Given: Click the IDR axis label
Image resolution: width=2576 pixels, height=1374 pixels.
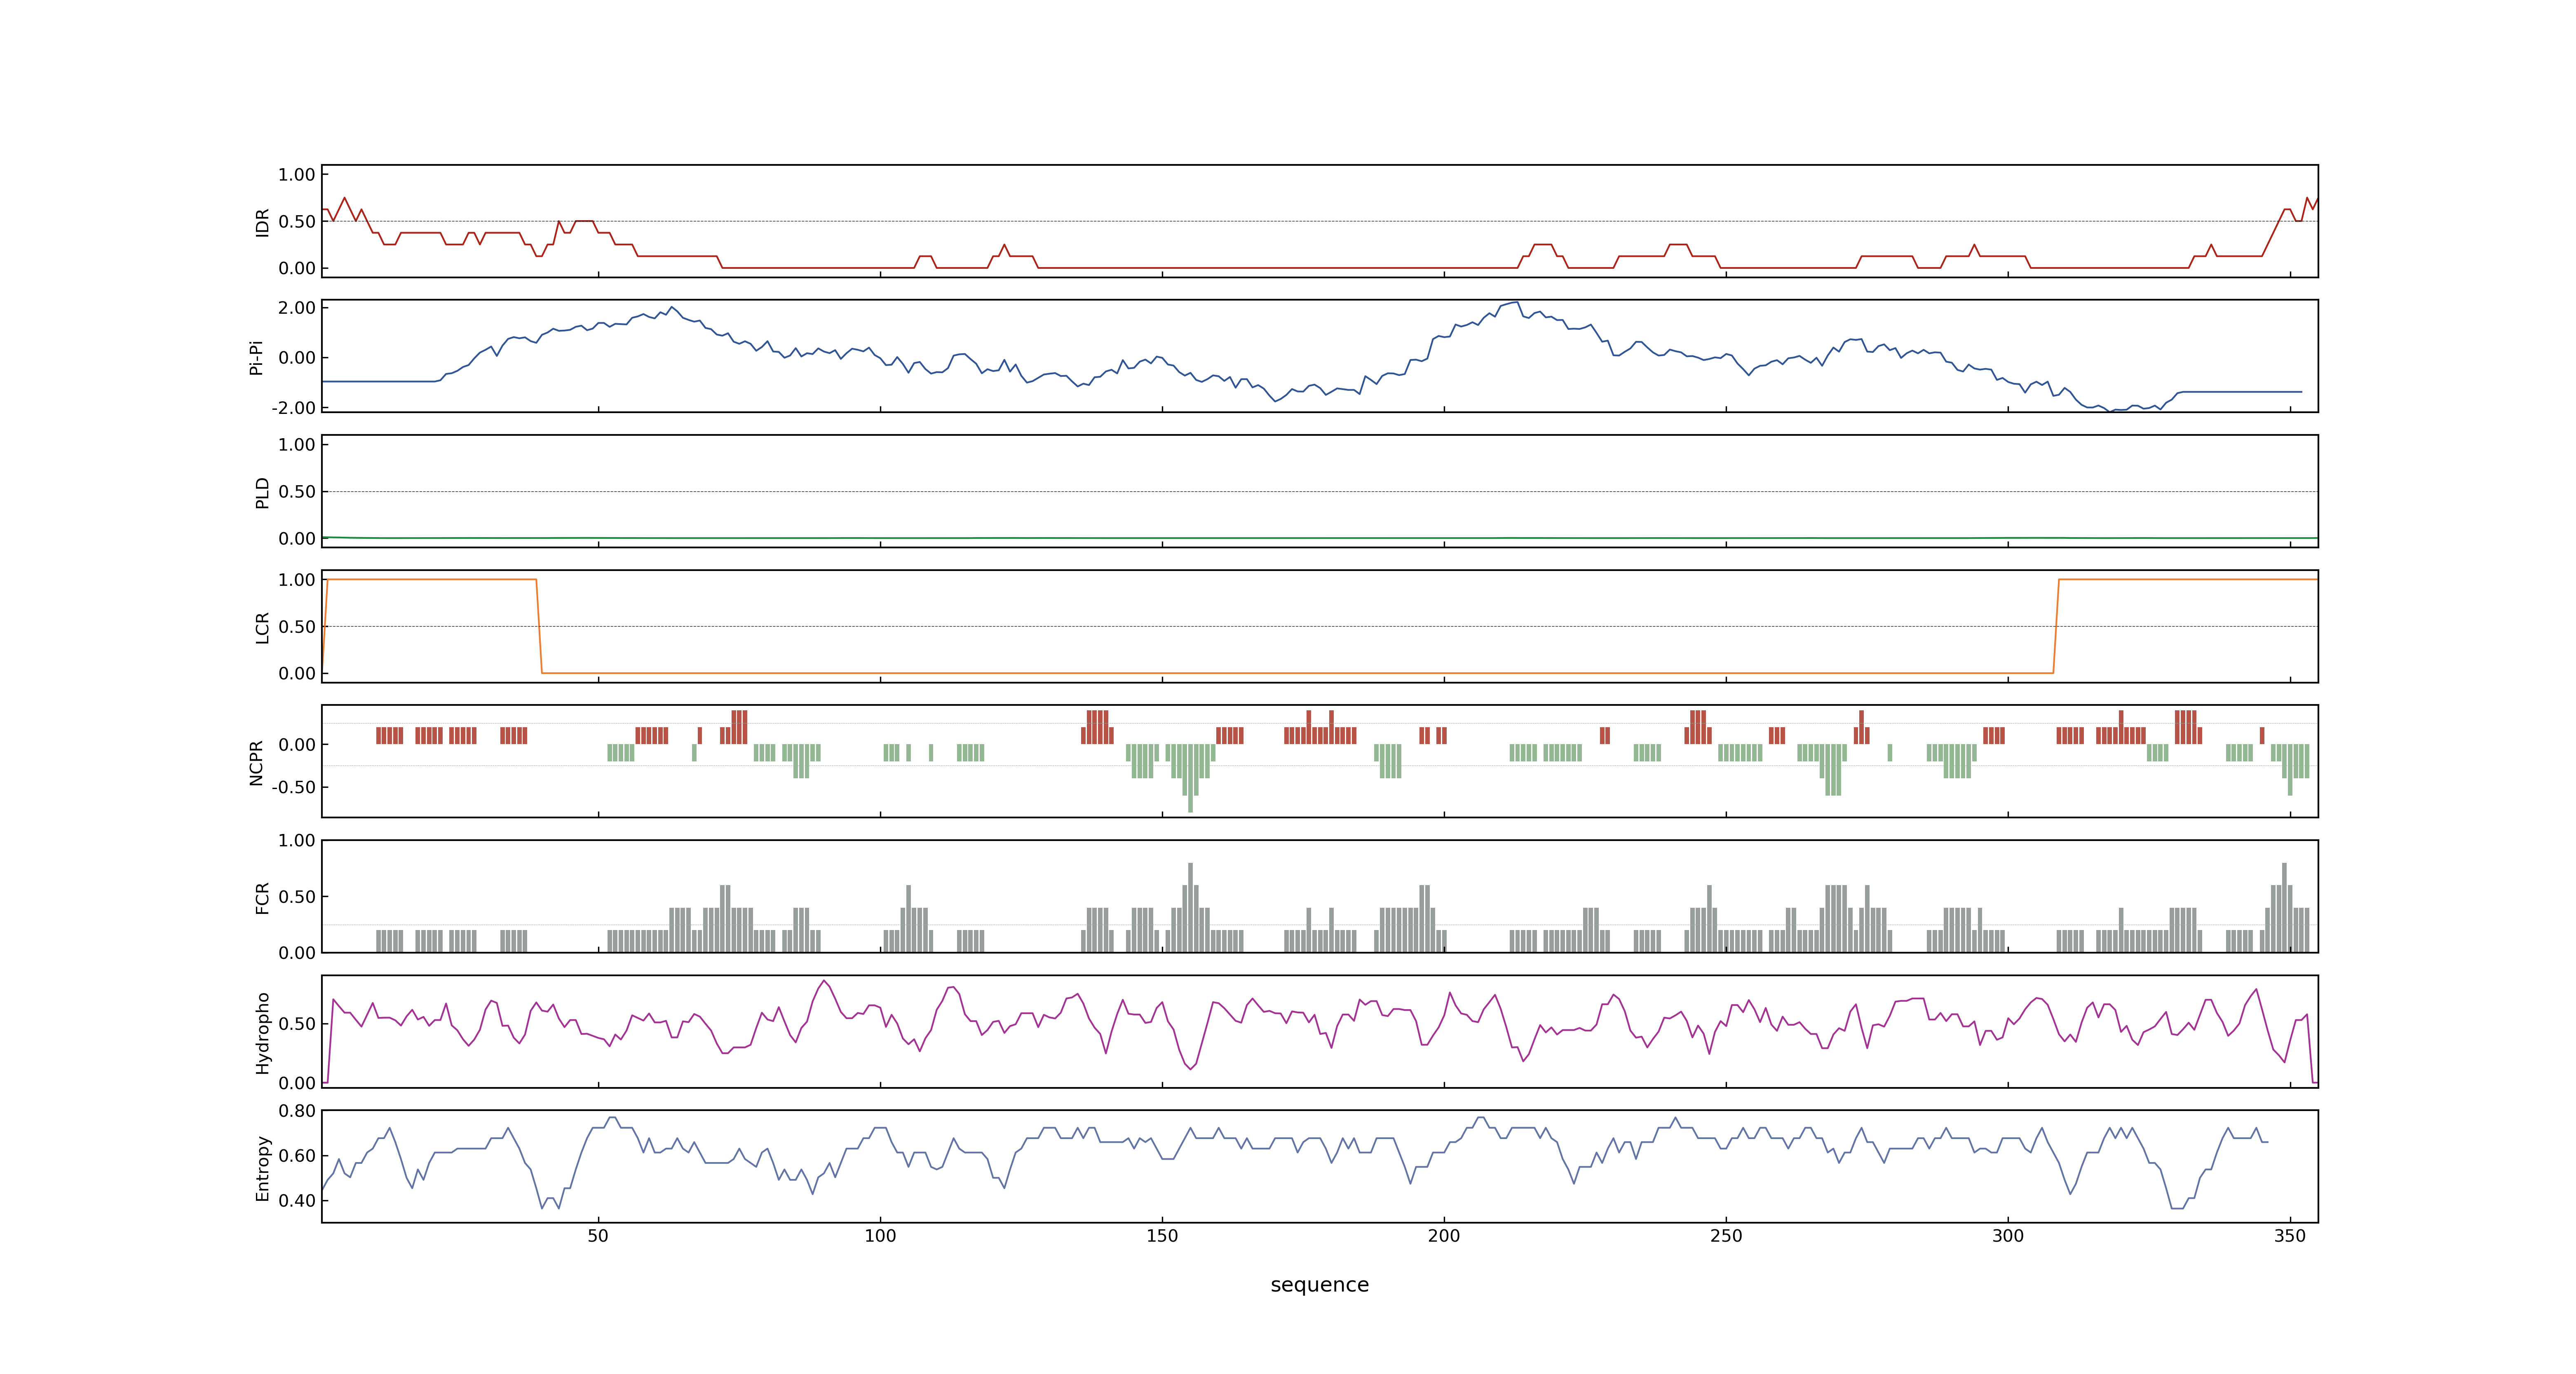Looking at the screenshot, I should pos(262,222).
